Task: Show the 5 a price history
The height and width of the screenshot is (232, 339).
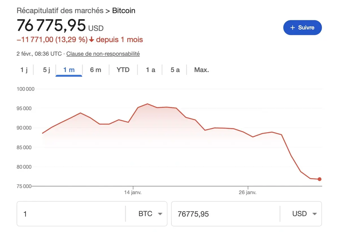Action: coord(175,70)
